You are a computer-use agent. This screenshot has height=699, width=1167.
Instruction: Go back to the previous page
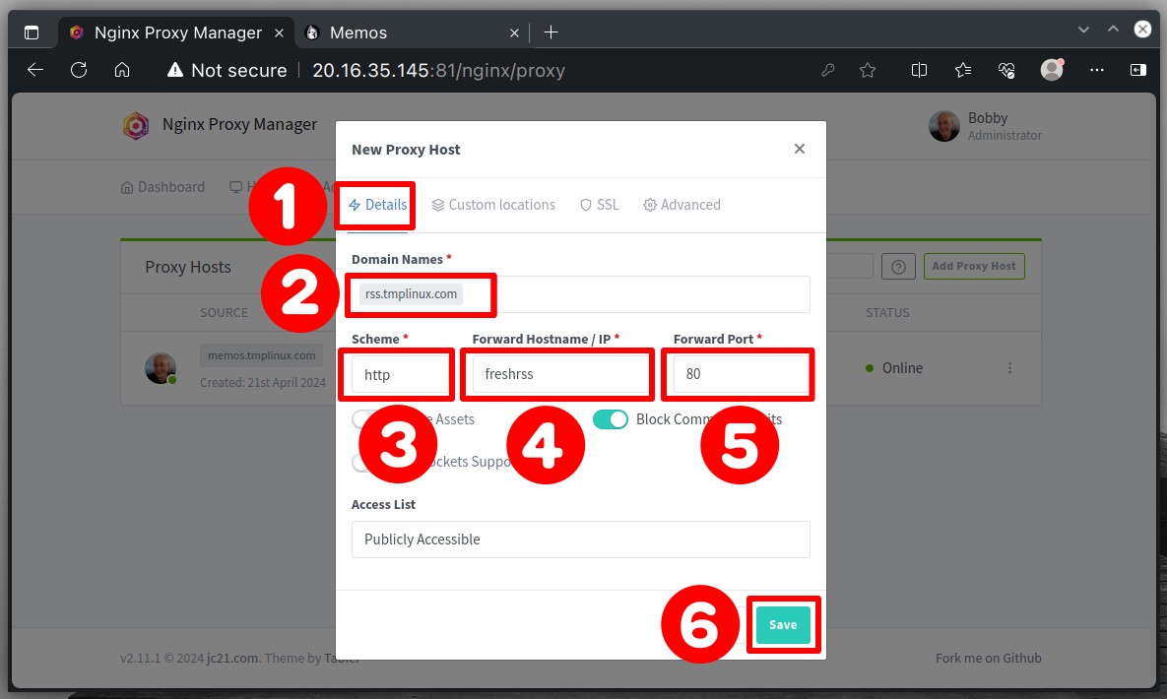35,70
